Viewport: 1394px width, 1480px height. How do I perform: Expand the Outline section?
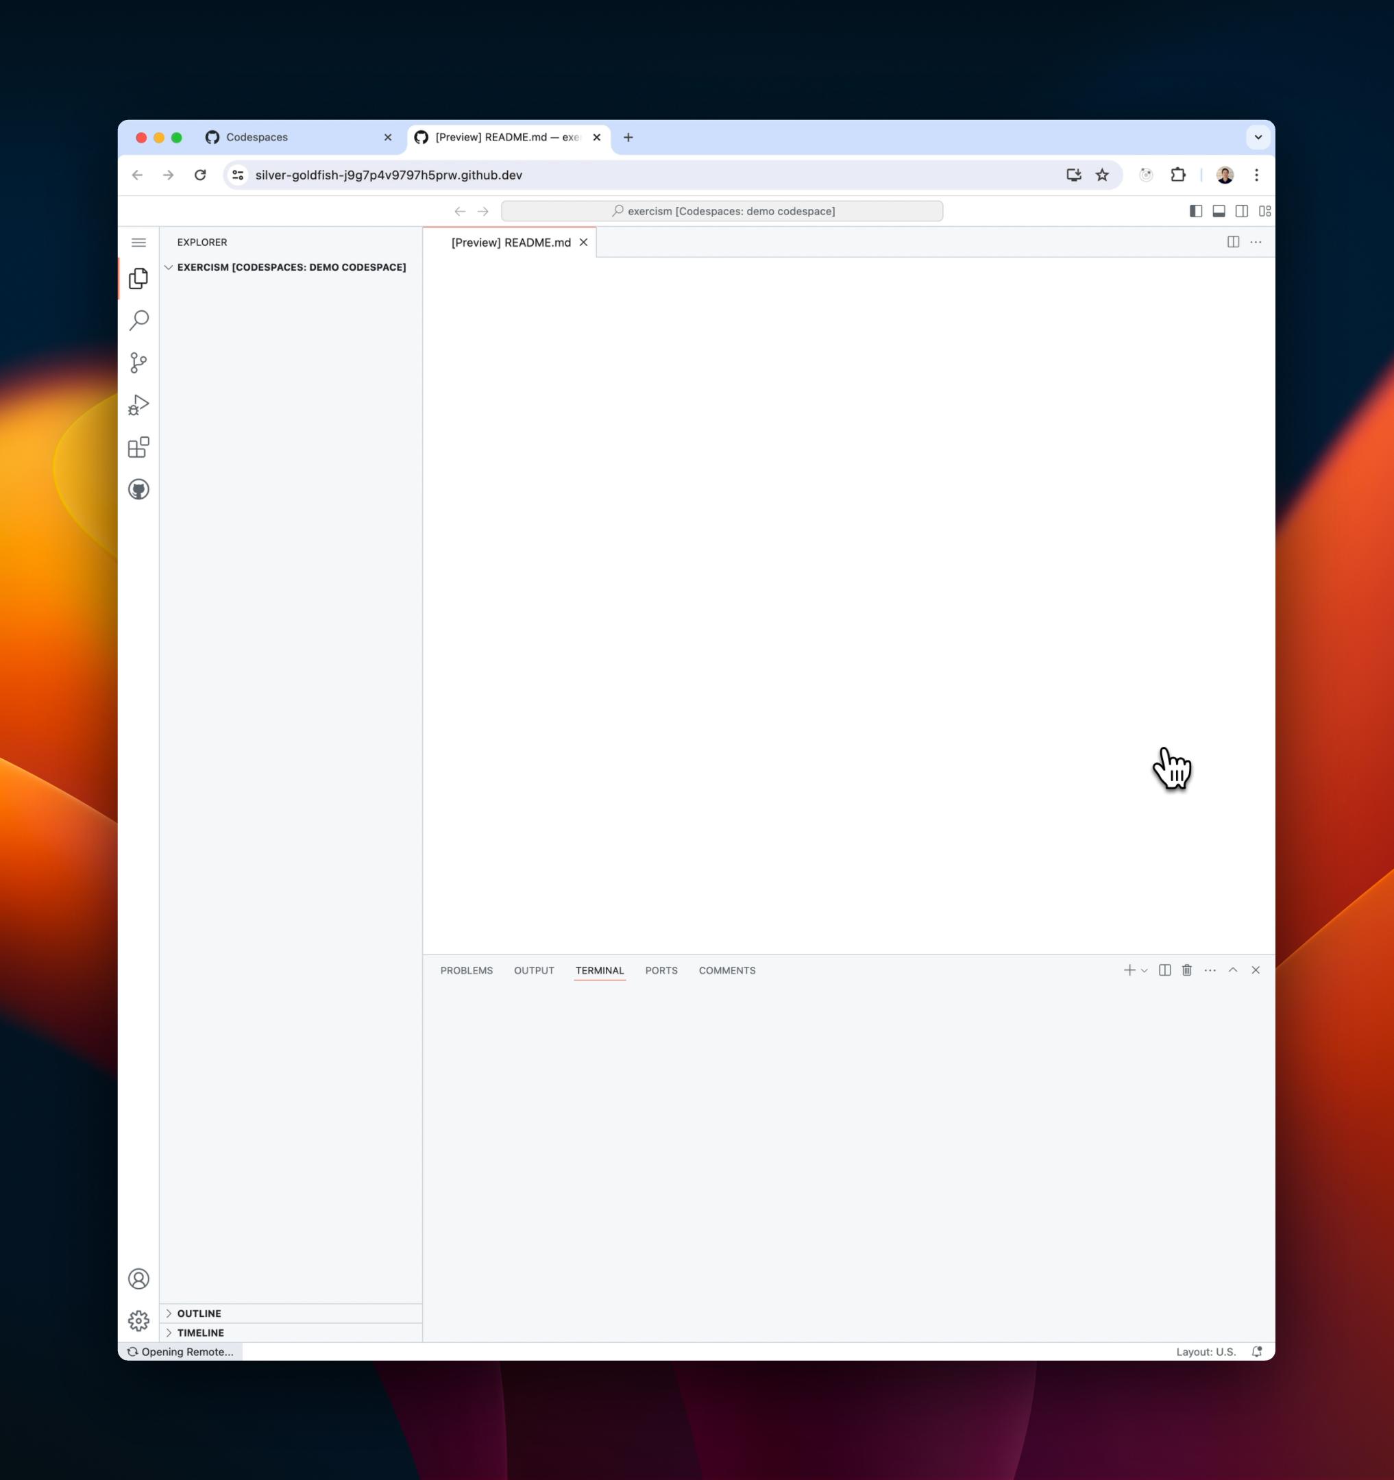(x=199, y=1313)
